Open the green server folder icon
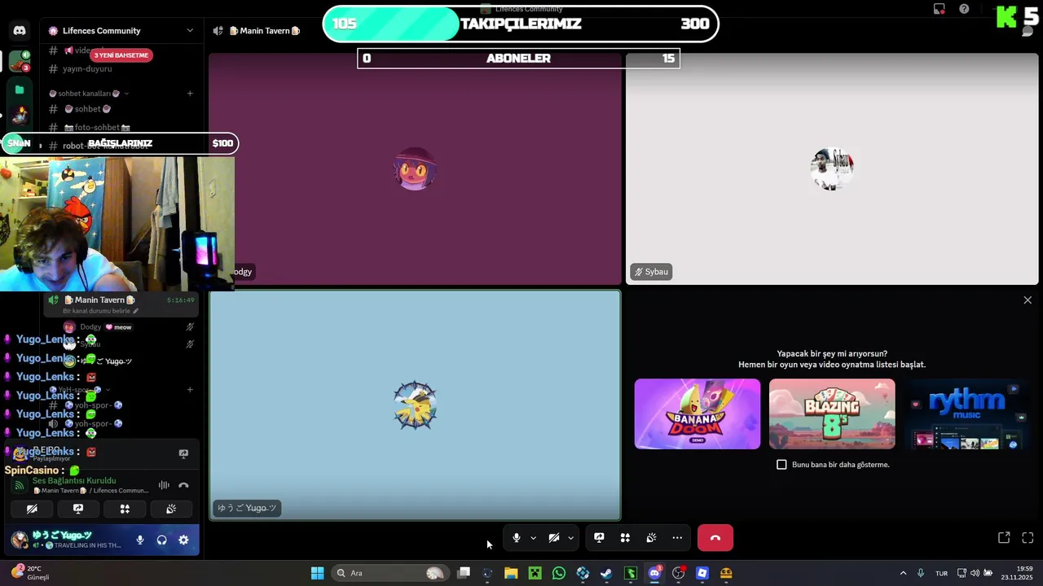 pyautogui.click(x=20, y=90)
